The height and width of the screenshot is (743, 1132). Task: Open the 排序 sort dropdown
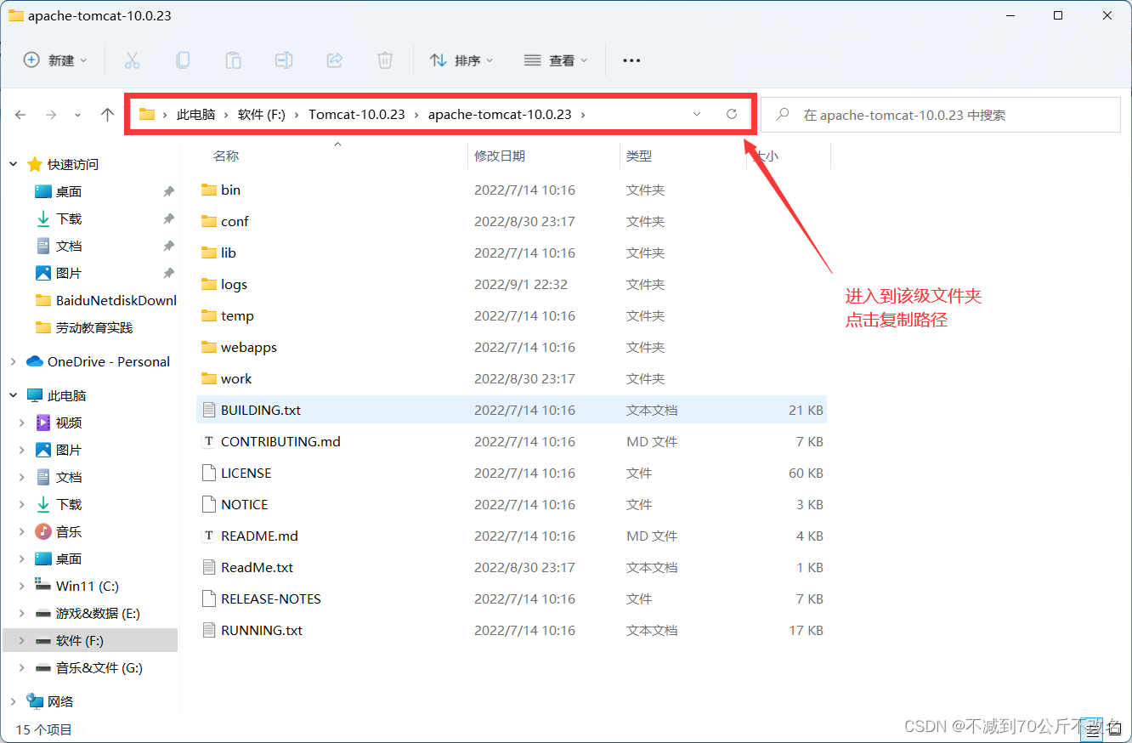pos(462,60)
